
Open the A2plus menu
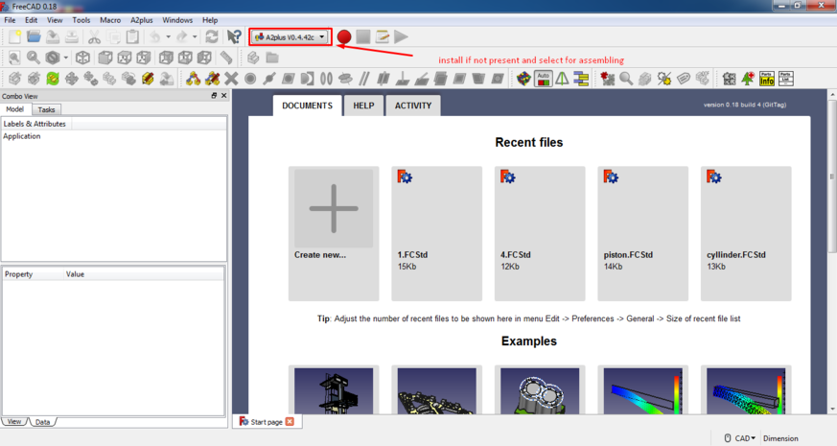click(142, 20)
